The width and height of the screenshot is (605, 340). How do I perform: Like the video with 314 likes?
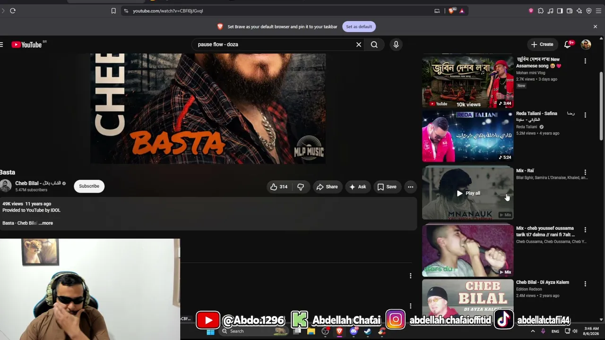[x=279, y=187]
